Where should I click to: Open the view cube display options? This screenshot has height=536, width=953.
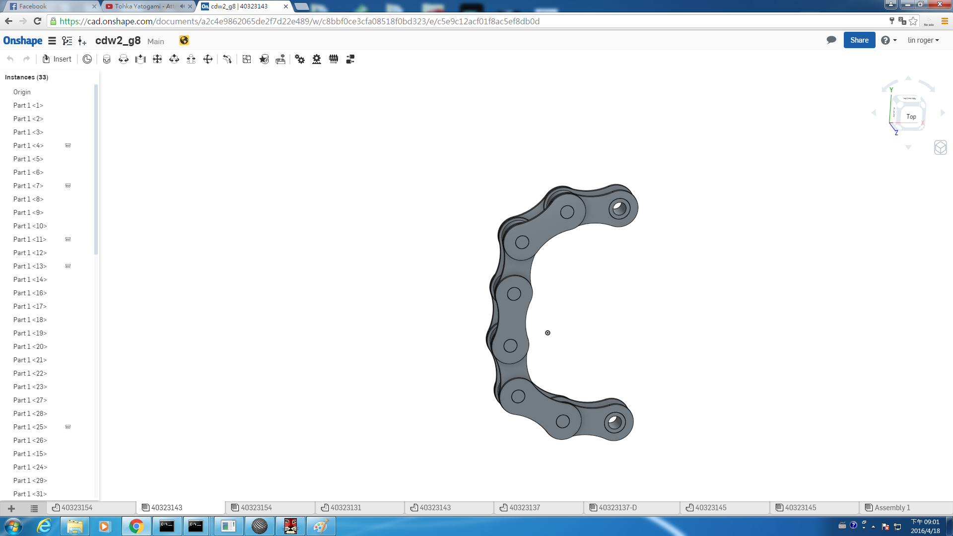pos(940,147)
